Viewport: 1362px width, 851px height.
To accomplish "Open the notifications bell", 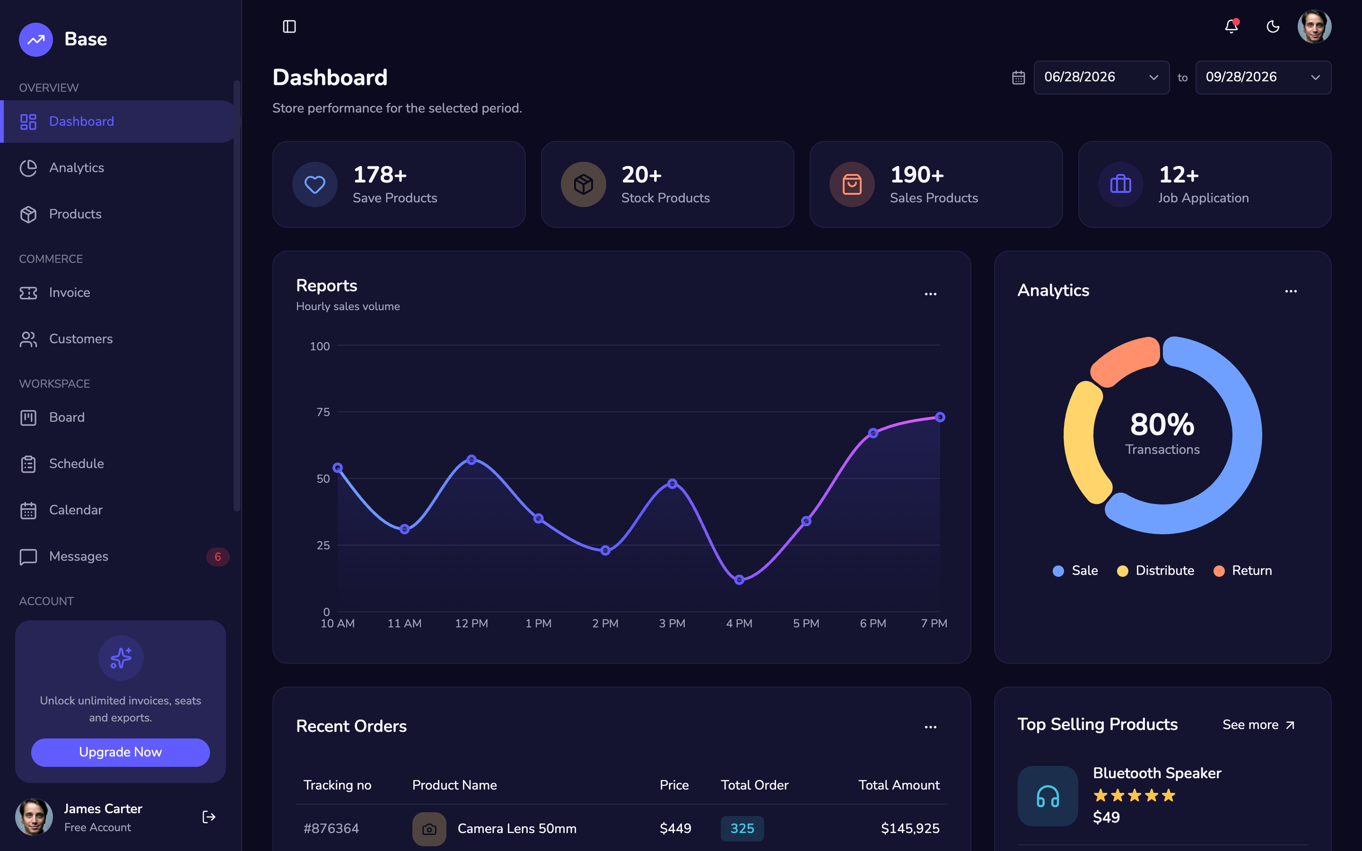I will tap(1231, 26).
